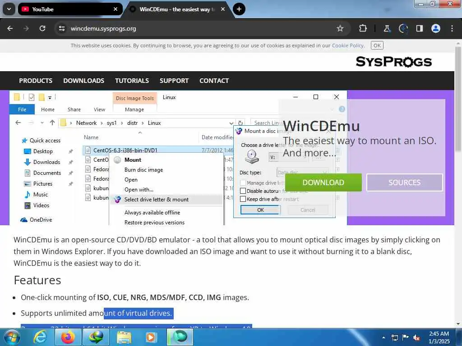Click the Explorer refresh icon

pyautogui.click(x=240, y=123)
